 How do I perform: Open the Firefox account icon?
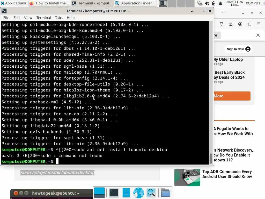[240, 24]
